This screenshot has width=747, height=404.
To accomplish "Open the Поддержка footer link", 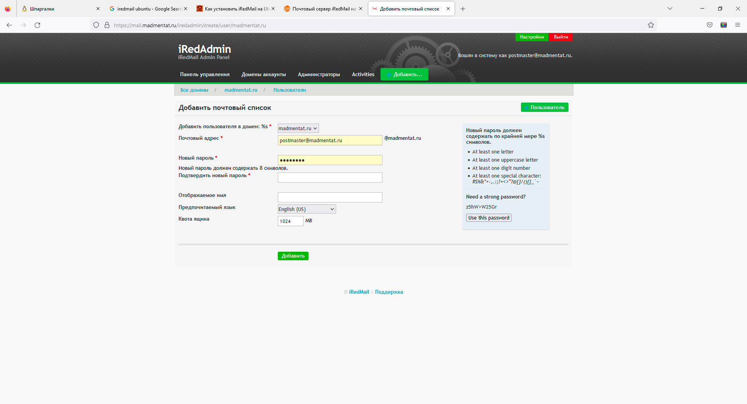I will pyautogui.click(x=389, y=292).
